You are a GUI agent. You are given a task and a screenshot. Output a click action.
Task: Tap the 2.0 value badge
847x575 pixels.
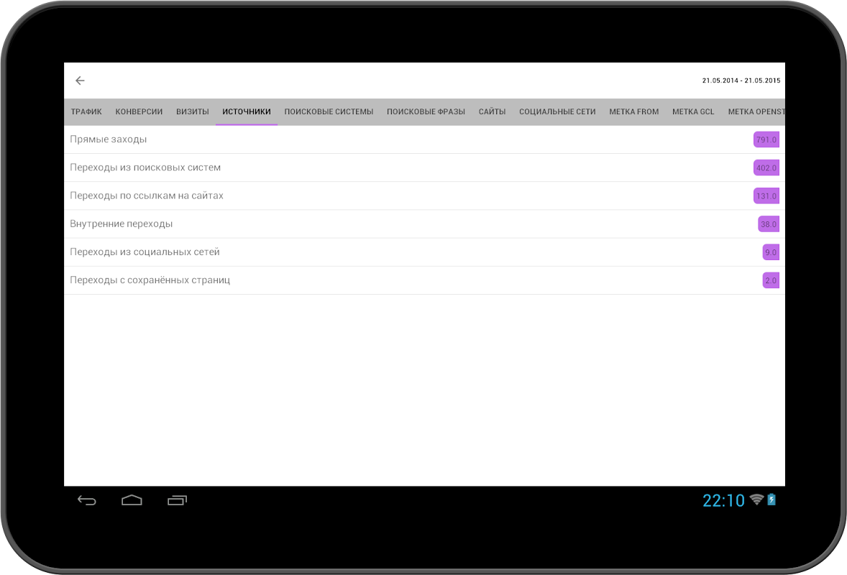tap(771, 280)
